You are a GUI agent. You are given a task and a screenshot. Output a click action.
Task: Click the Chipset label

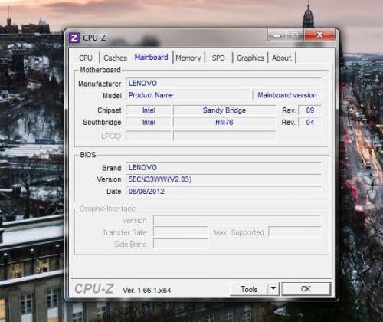tap(110, 110)
